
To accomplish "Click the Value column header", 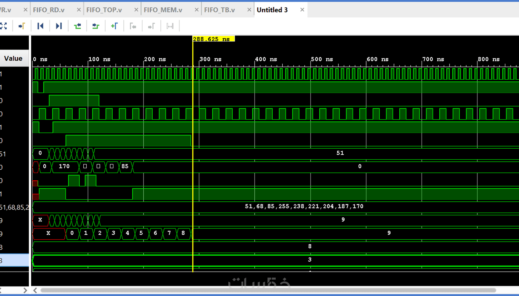I will [13, 59].
